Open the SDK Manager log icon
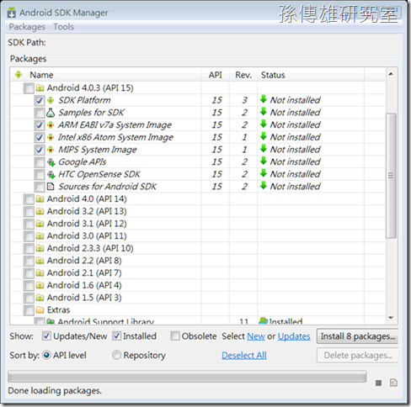The width and height of the screenshot is (411, 407). (x=393, y=383)
